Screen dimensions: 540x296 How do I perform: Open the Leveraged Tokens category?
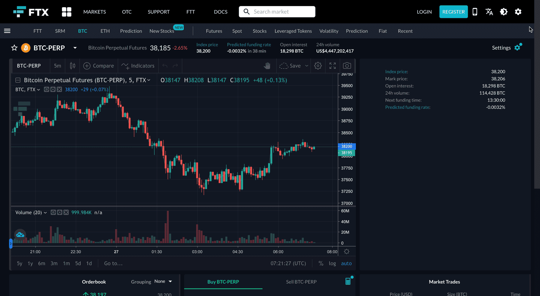click(293, 31)
